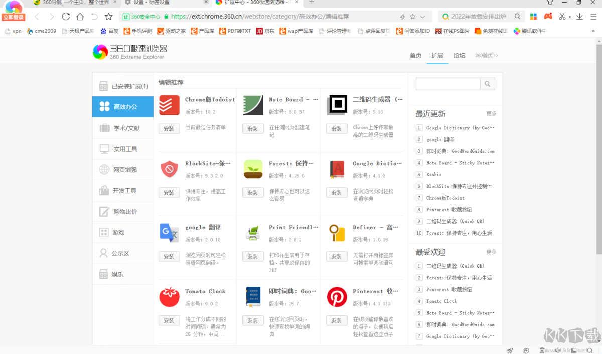Reload the page with refresh icon
The height and width of the screenshot is (354, 602).
(66, 17)
